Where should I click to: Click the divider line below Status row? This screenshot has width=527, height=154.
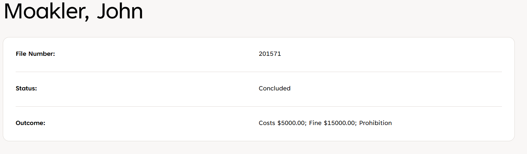pyautogui.click(x=258, y=106)
